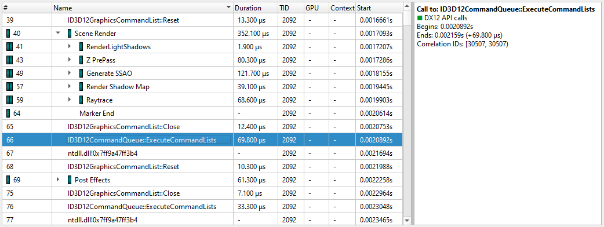
Task: Click the teal marker icon beside Generate SSAO
Action: pos(81,74)
